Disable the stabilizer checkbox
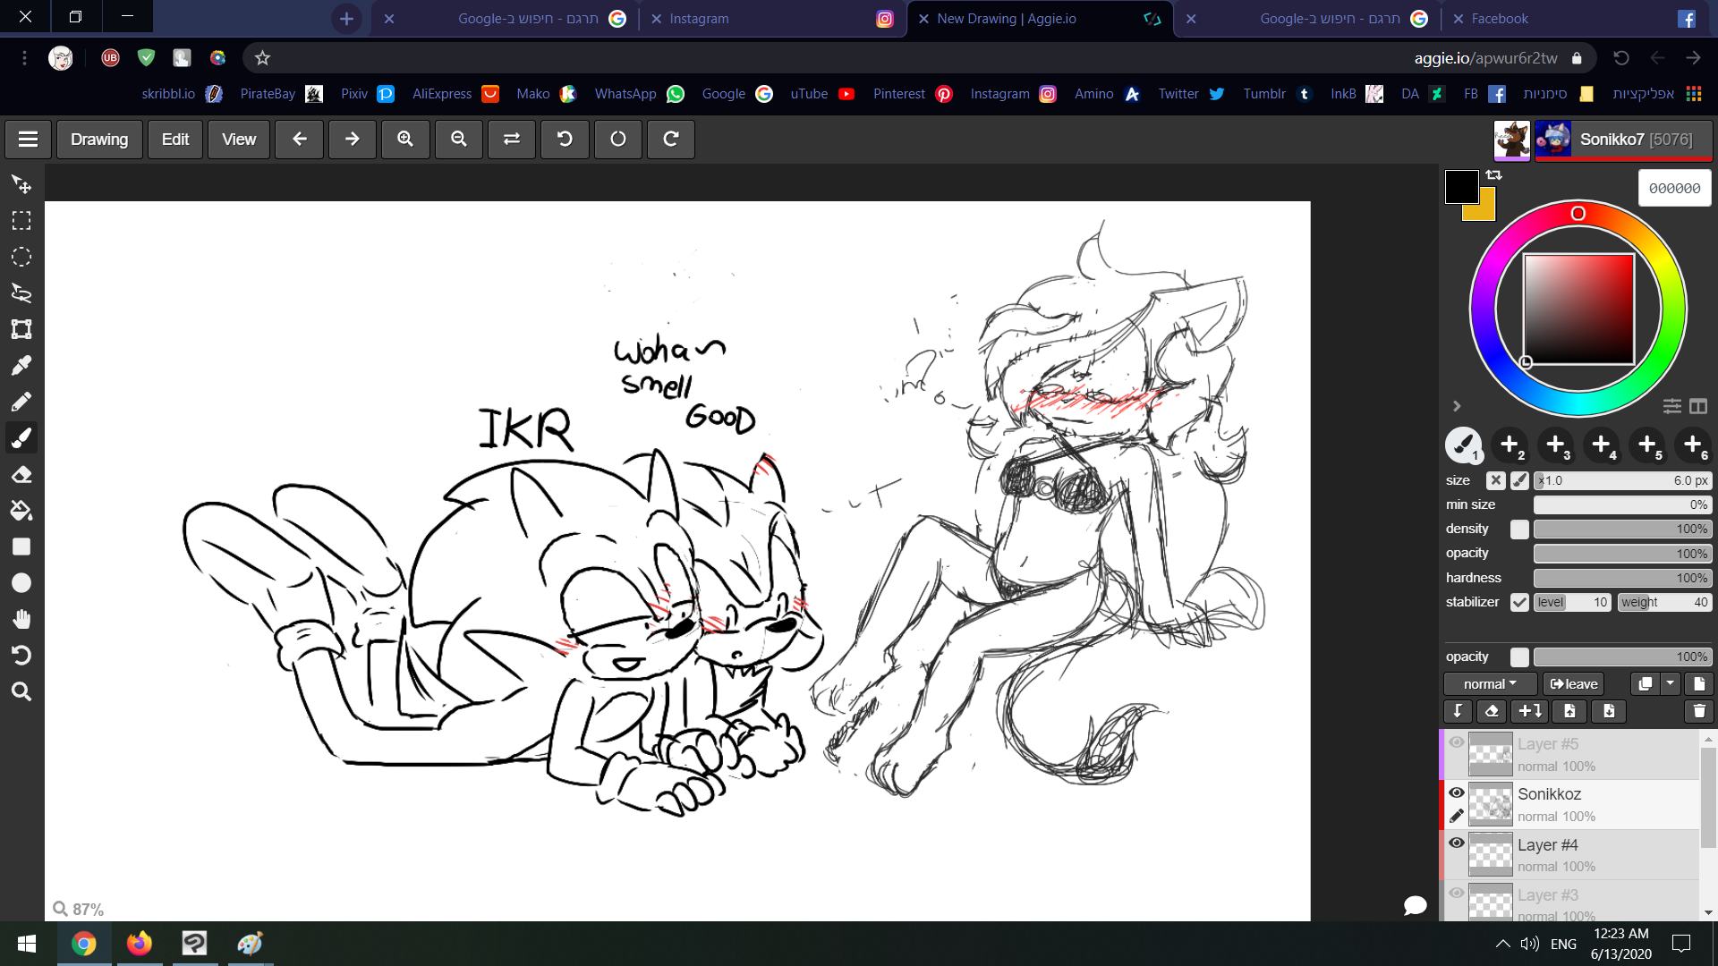The height and width of the screenshot is (966, 1718). 1519,603
